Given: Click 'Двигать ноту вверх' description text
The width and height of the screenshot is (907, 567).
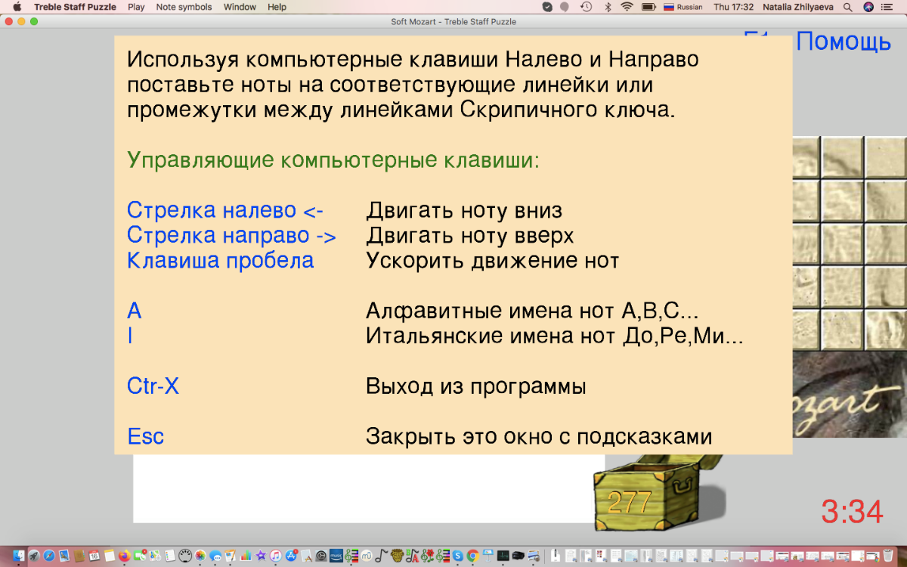Looking at the screenshot, I should [470, 235].
